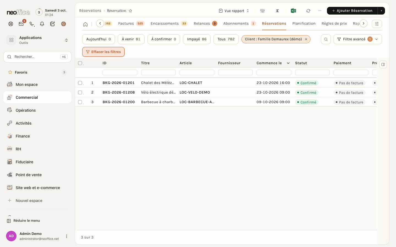Select all rows checkbox in header
The image size is (396, 247).
80,63
